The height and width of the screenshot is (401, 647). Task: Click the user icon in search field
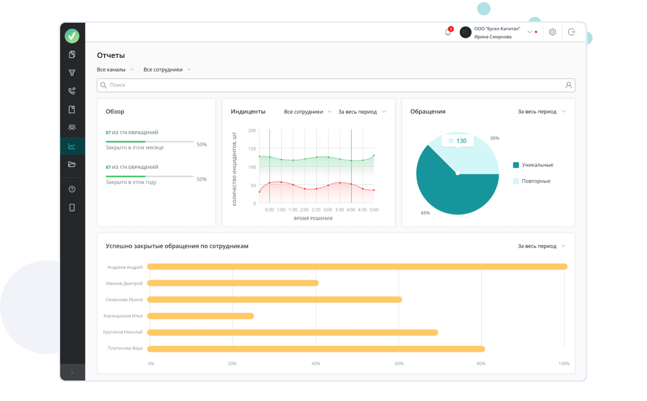pos(569,85)
